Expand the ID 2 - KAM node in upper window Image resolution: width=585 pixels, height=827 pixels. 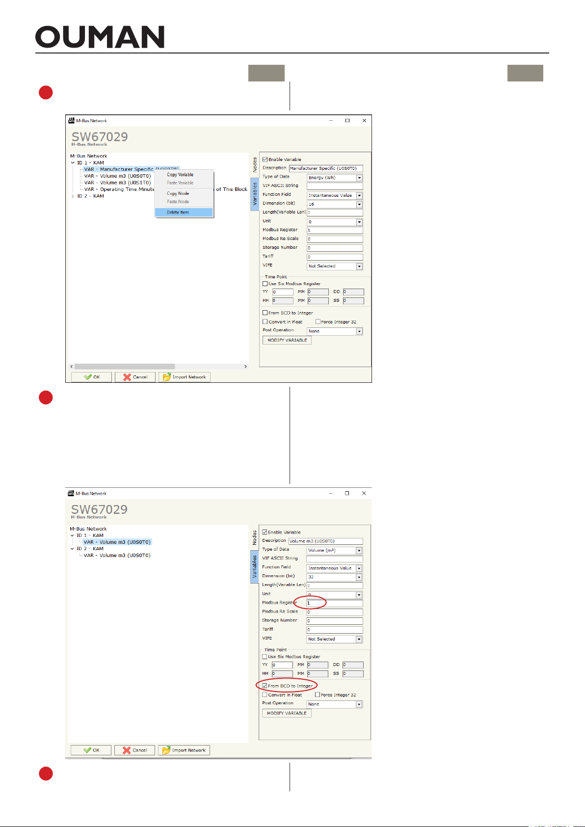pyautogui.click(x=73, y=196)
